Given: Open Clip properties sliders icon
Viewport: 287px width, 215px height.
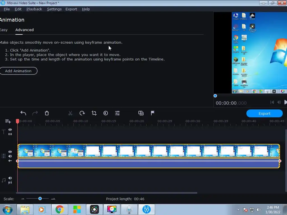Looking at the screenshot, I should tap(117, 113).
